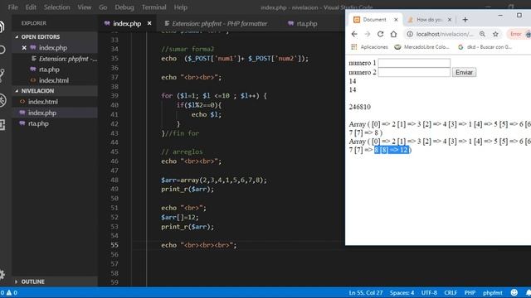Image resolution: width=531 pixels, height=298 pixels.
Task: Open the Edit menu
Action: tap(31, 7)
